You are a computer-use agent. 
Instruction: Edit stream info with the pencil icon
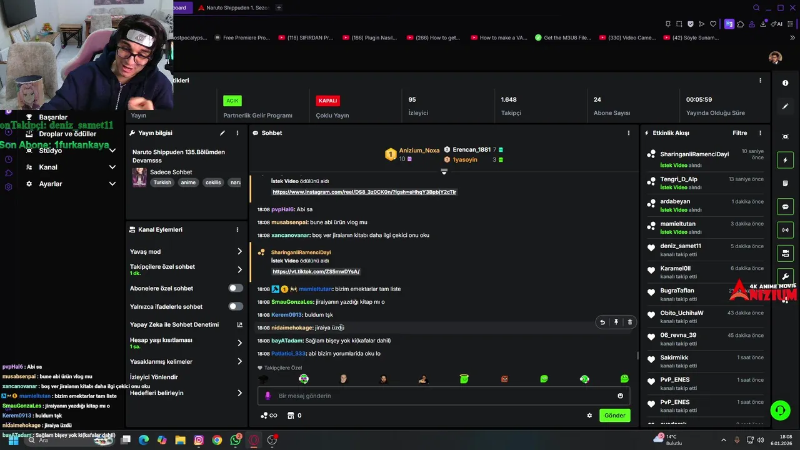tap(222, 133)
